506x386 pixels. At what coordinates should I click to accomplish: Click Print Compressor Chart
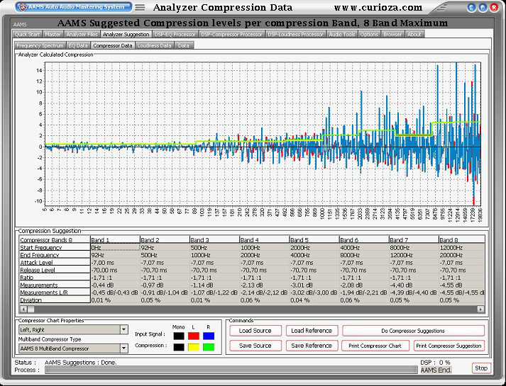[375, 346]
